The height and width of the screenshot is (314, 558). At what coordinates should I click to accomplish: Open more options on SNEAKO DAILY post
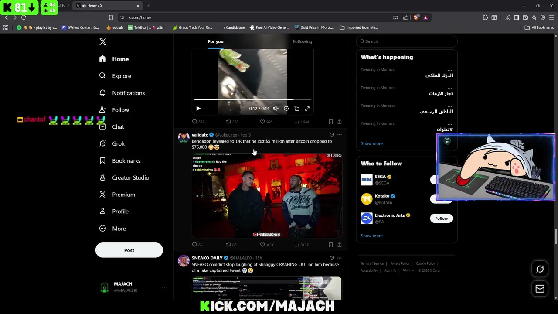[x=340, y=258]
